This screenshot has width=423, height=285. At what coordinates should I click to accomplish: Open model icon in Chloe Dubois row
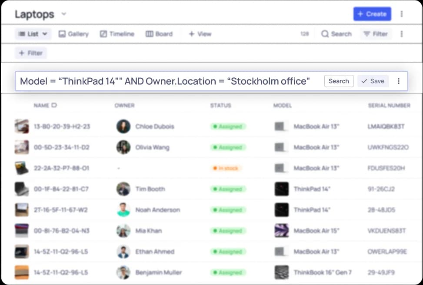tap(281, 126)
